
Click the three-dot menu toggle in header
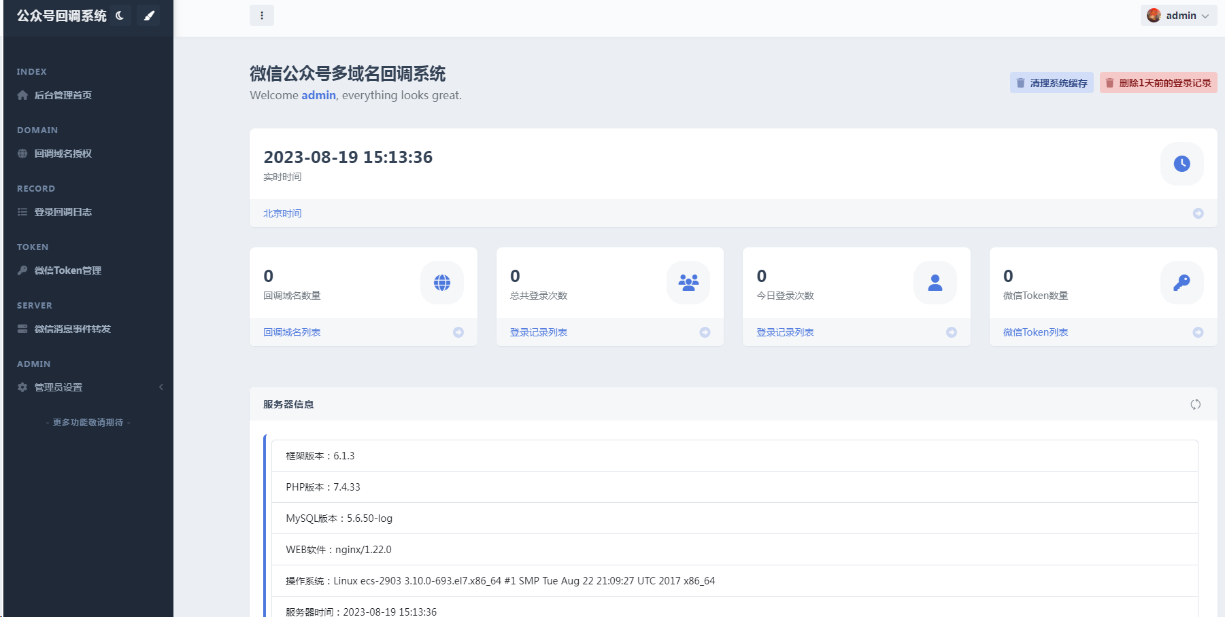(262, 16)
